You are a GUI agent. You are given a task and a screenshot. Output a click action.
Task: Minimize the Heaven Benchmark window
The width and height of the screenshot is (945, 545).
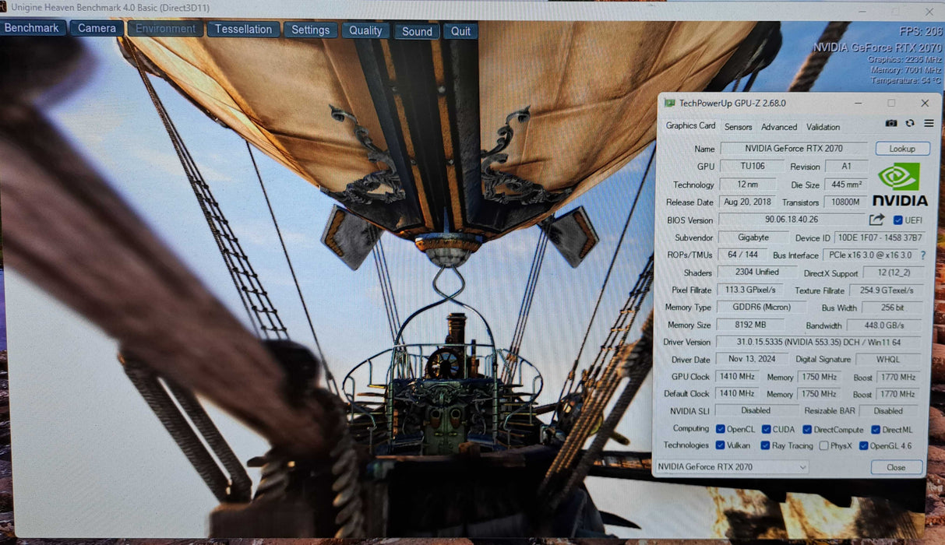862,10
